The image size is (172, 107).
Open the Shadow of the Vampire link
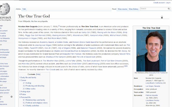coord(56,57)
